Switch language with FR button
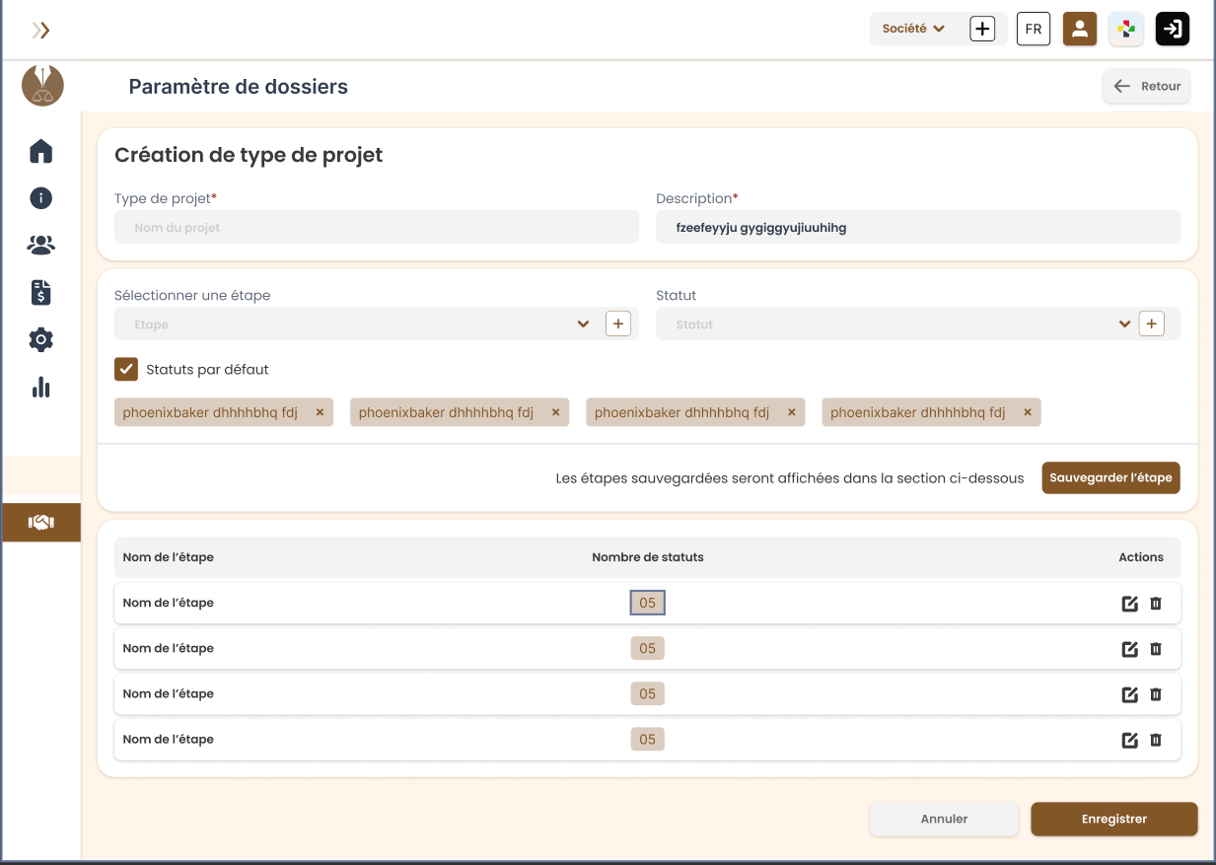This screenshot has width=1216, height=865. coord(1034,29)
